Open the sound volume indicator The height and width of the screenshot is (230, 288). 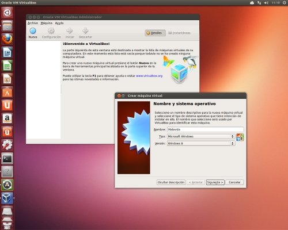pyautogui.click(x=266, y=3)
